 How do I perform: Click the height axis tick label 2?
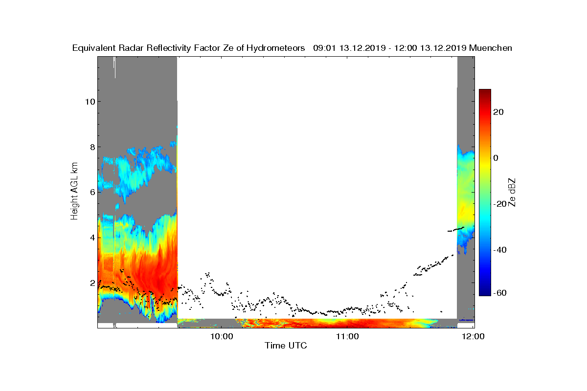tap(91, 283)
